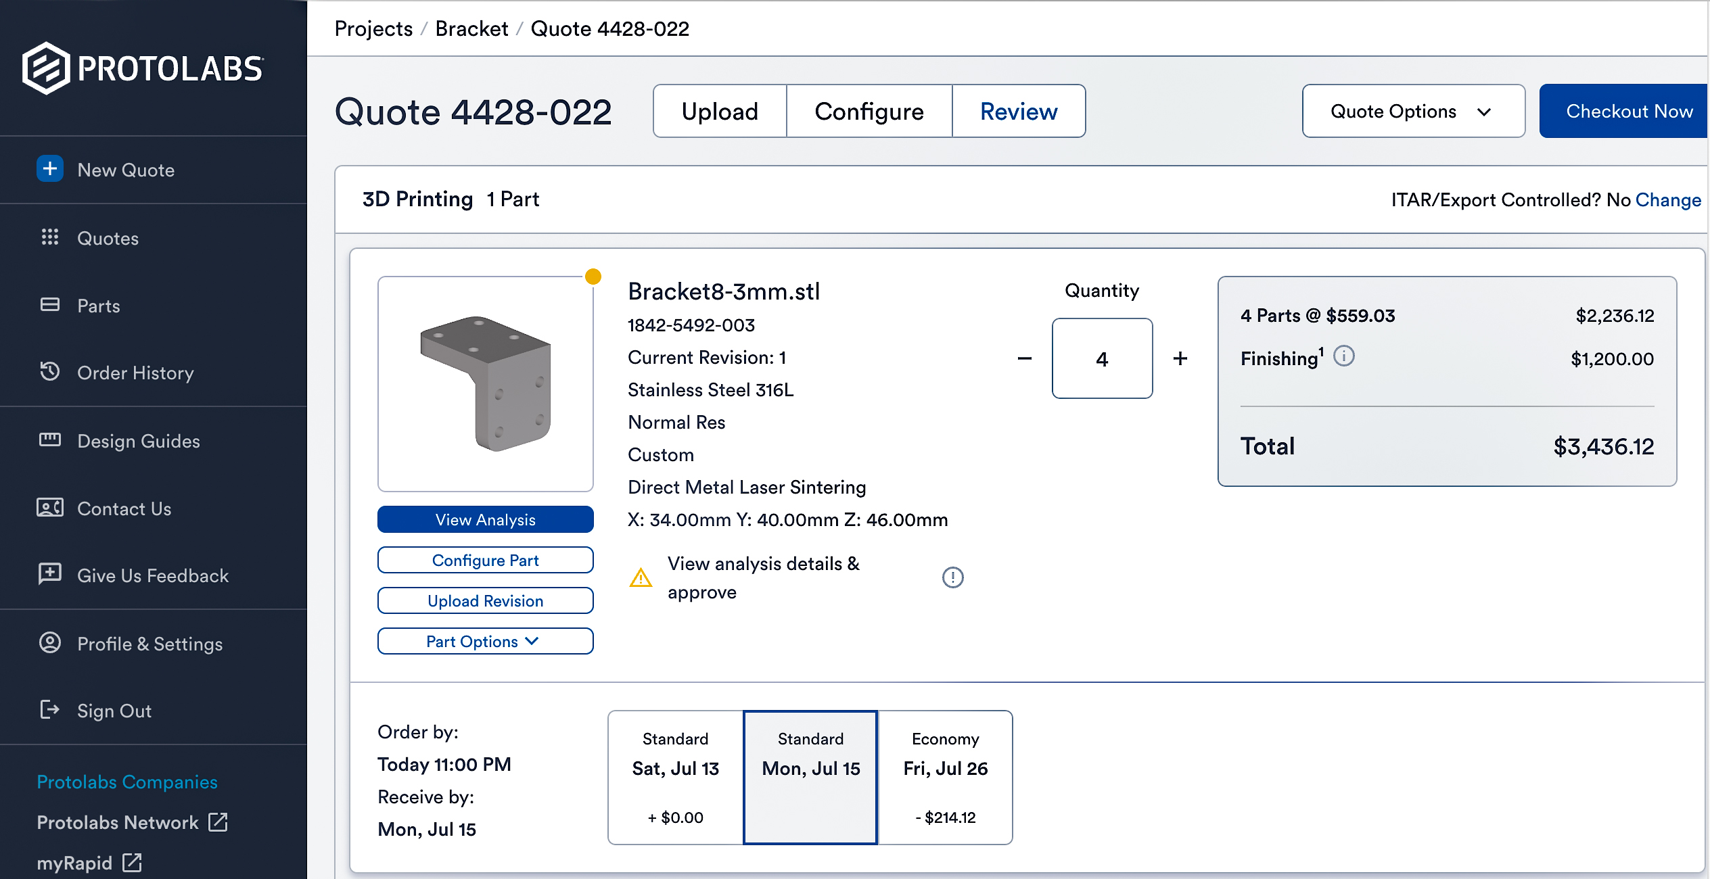Select Economy Fri, Jul 26 delivery option
This screenshot has height=879, width=1710.
pyautogui.click(x=946, y=778)
